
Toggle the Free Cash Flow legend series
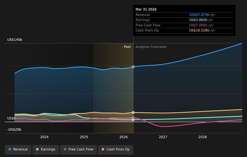click(78, 150)
